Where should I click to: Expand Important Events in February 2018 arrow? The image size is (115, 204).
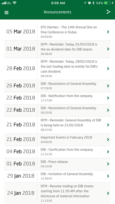tap(108, 140)
